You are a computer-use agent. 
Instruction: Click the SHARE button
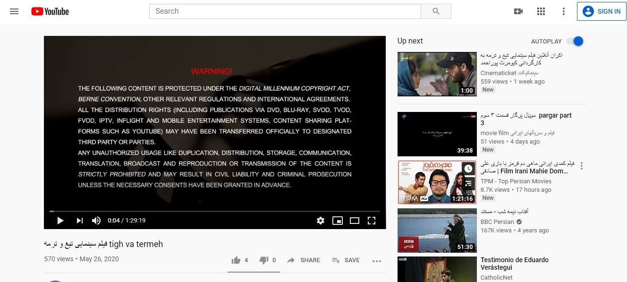point(304,260)
